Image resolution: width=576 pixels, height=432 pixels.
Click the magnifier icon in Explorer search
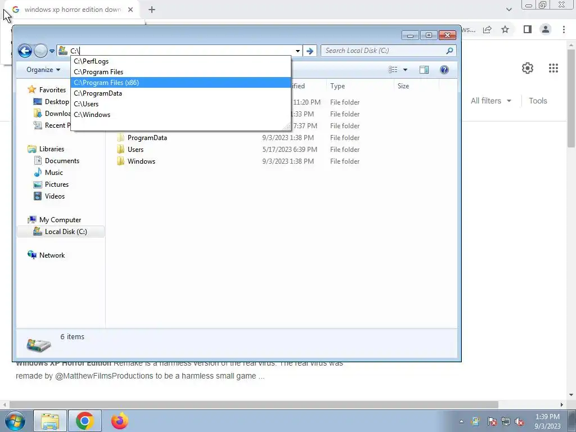[449, 51]
